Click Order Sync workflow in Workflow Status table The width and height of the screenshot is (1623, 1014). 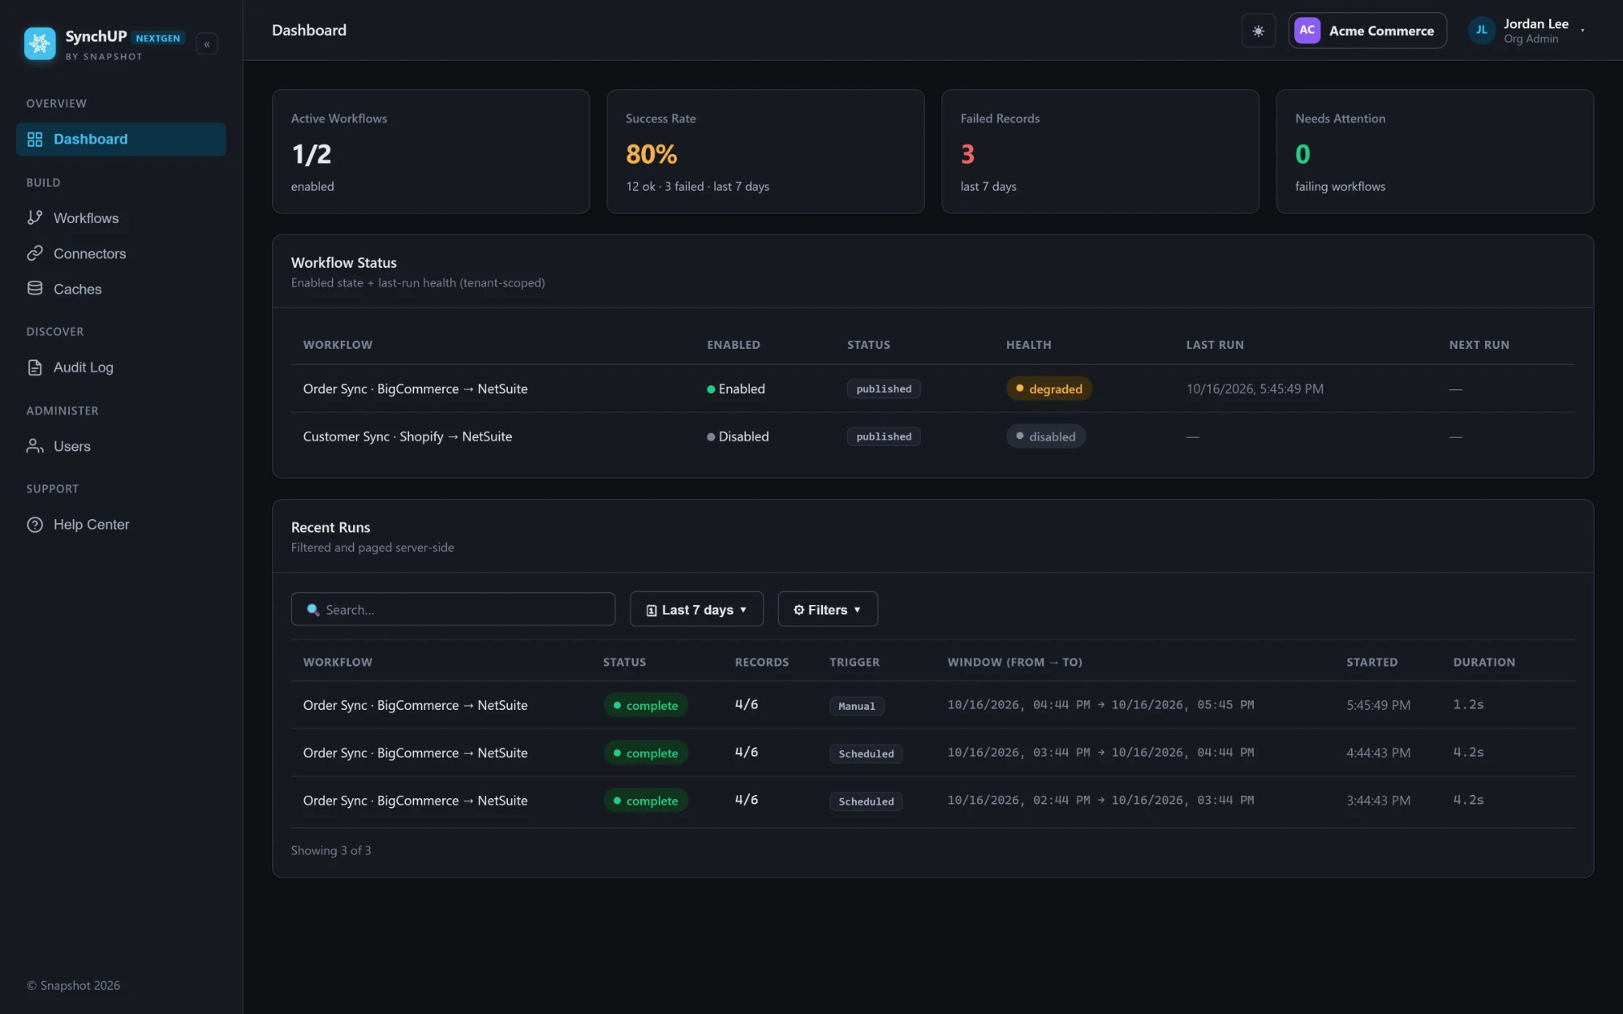click(415, 389)
